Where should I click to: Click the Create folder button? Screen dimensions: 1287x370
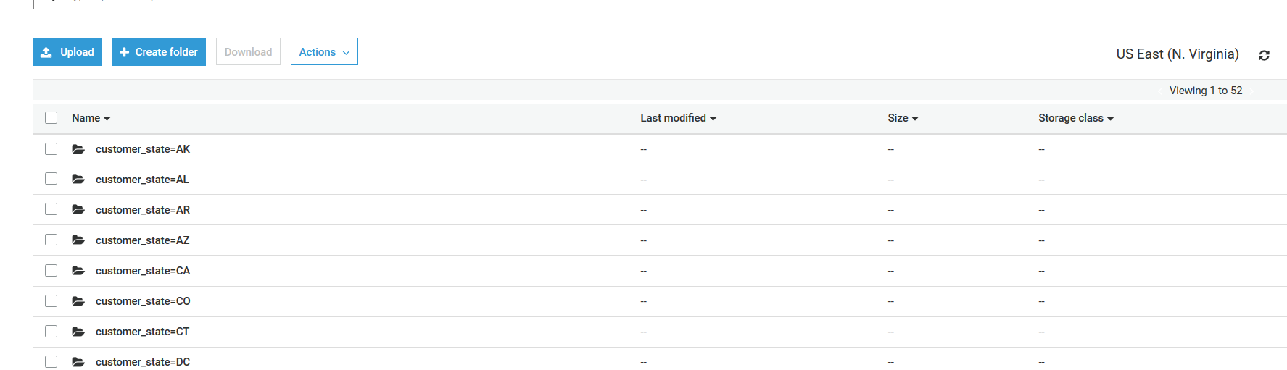tap(159, 52)
